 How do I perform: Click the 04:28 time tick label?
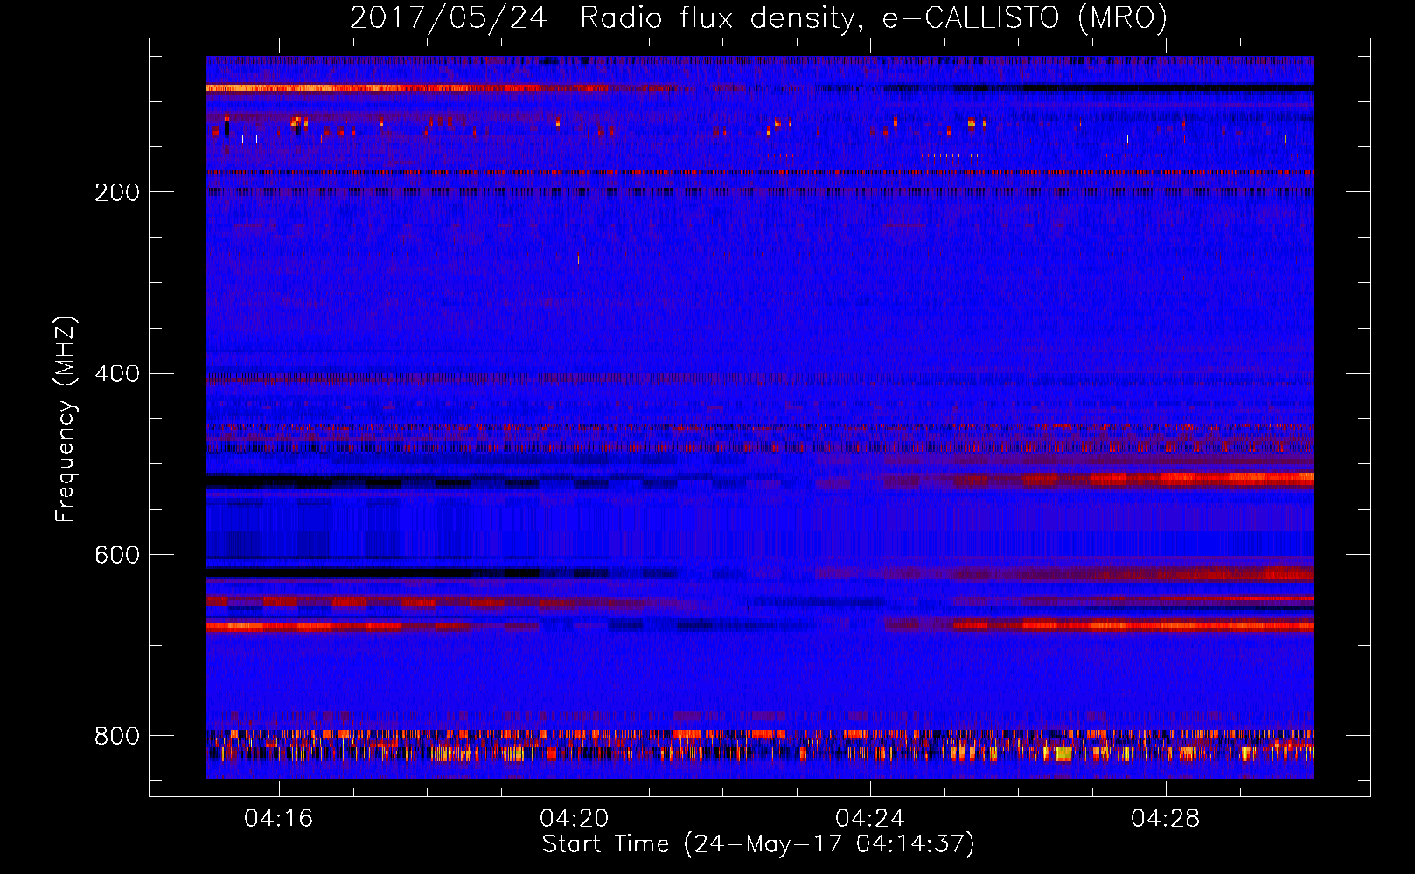(x=1166, y=819)
